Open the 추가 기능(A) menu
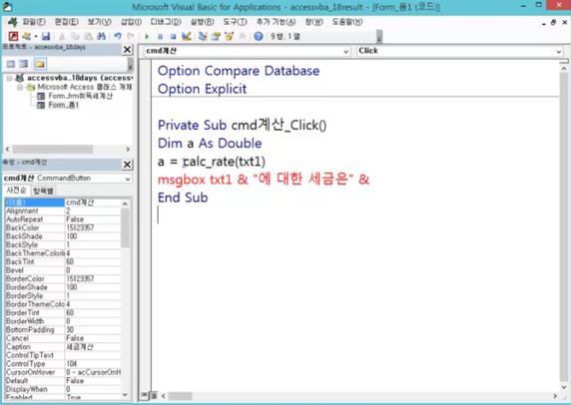This screenshot has width=571, height=405. pos(277,22)
